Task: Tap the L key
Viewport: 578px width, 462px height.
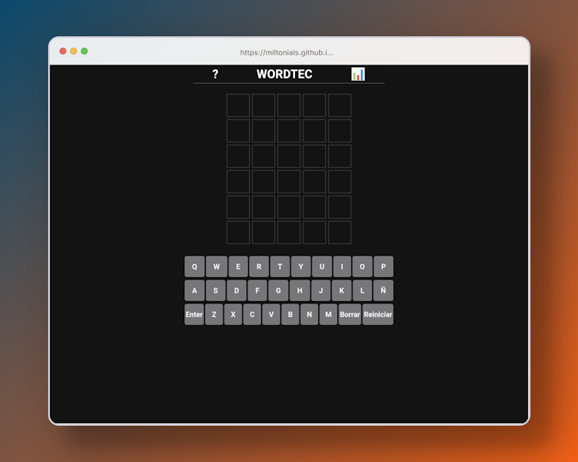Action: coord(362,290)
